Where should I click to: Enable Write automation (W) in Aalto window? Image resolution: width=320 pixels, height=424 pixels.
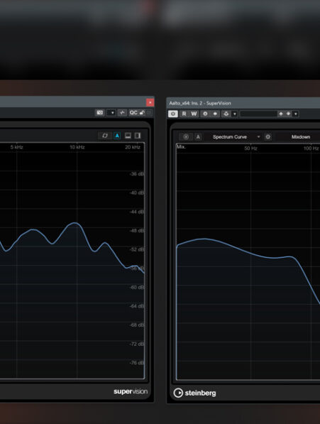pos(194,114)
